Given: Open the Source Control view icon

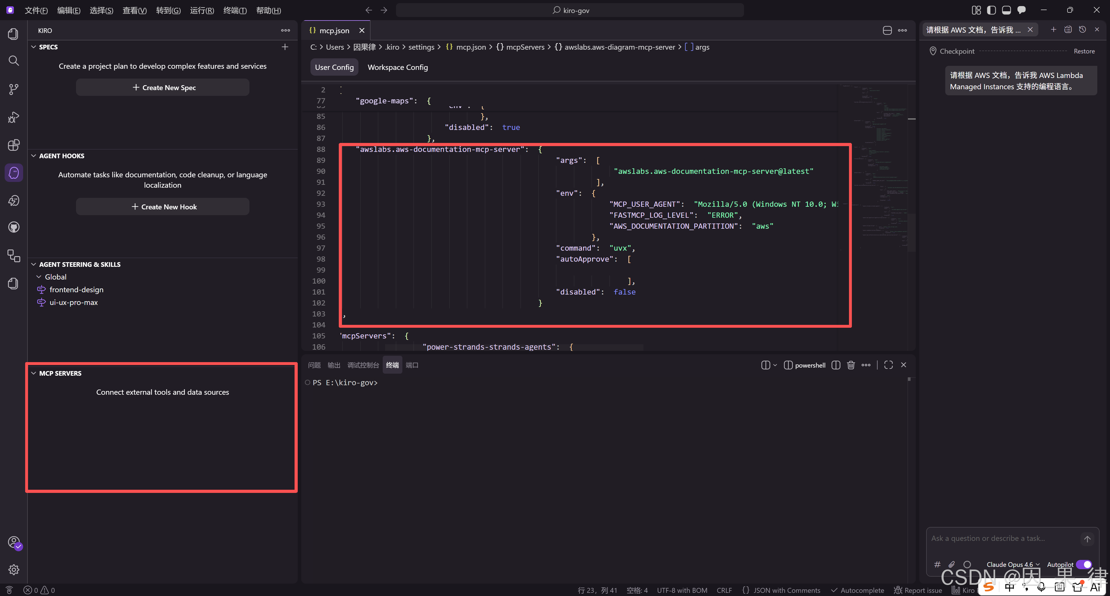Looking at the screenshot, I should point(14,89).
